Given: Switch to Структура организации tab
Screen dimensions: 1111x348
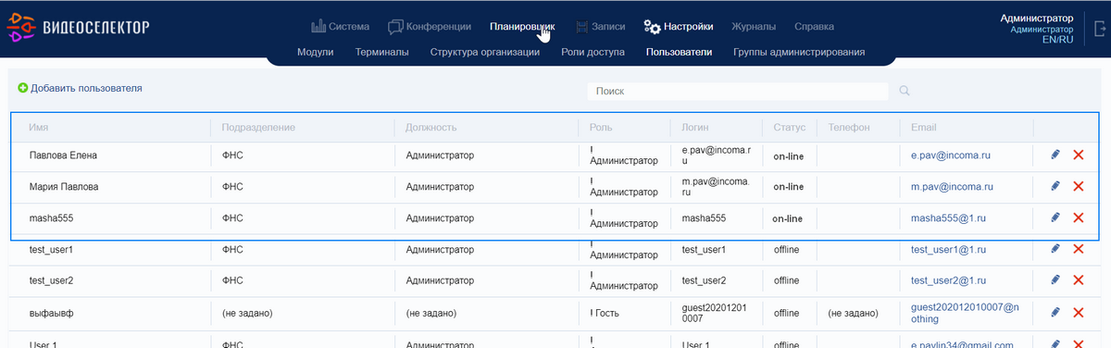Looking at the screenshot, I should pyautogui.click(x=485, y=52).
